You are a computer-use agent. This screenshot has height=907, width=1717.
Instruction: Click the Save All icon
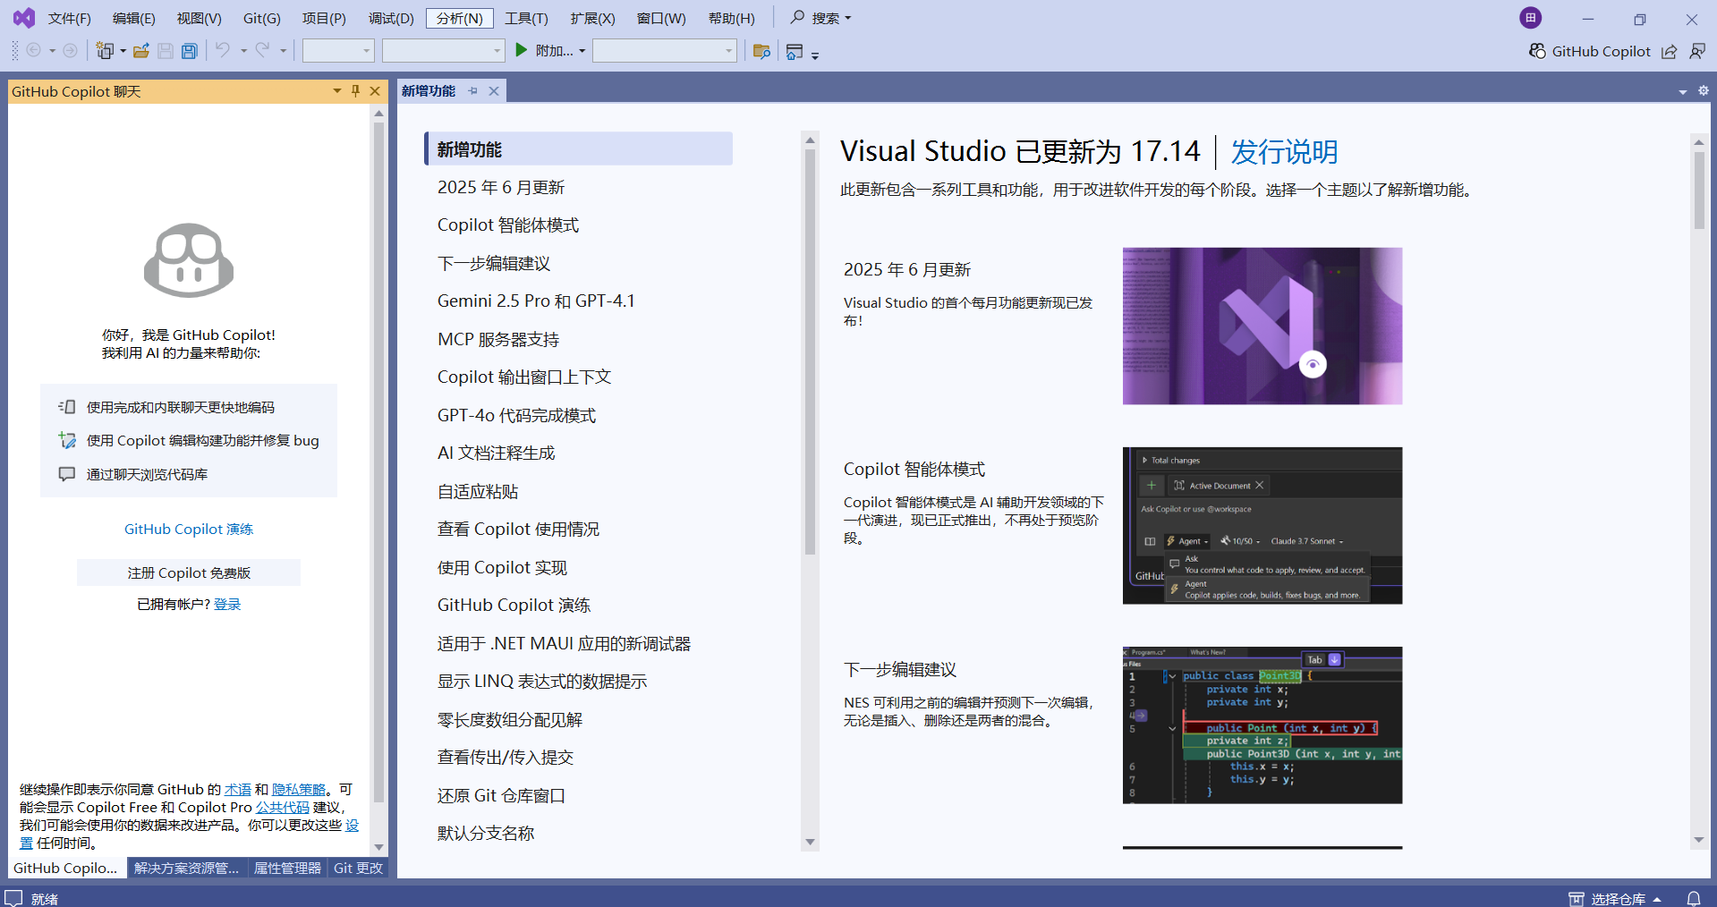pyautogui.click(x=190, y=51)
